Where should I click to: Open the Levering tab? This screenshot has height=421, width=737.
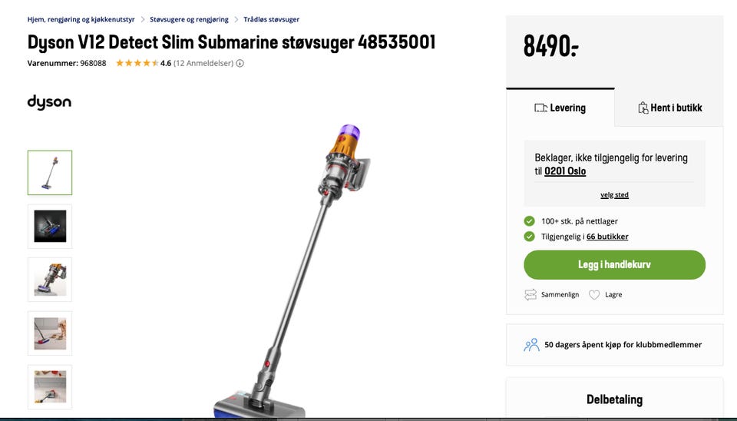click(560, 108)
